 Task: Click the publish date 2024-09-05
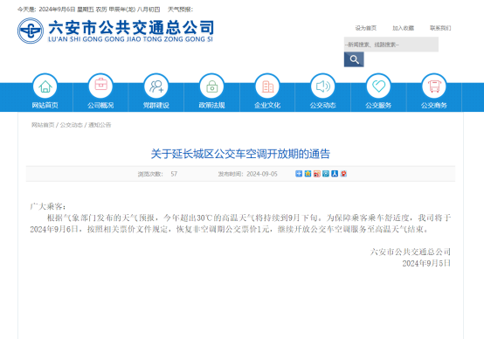tap(262, 174)
